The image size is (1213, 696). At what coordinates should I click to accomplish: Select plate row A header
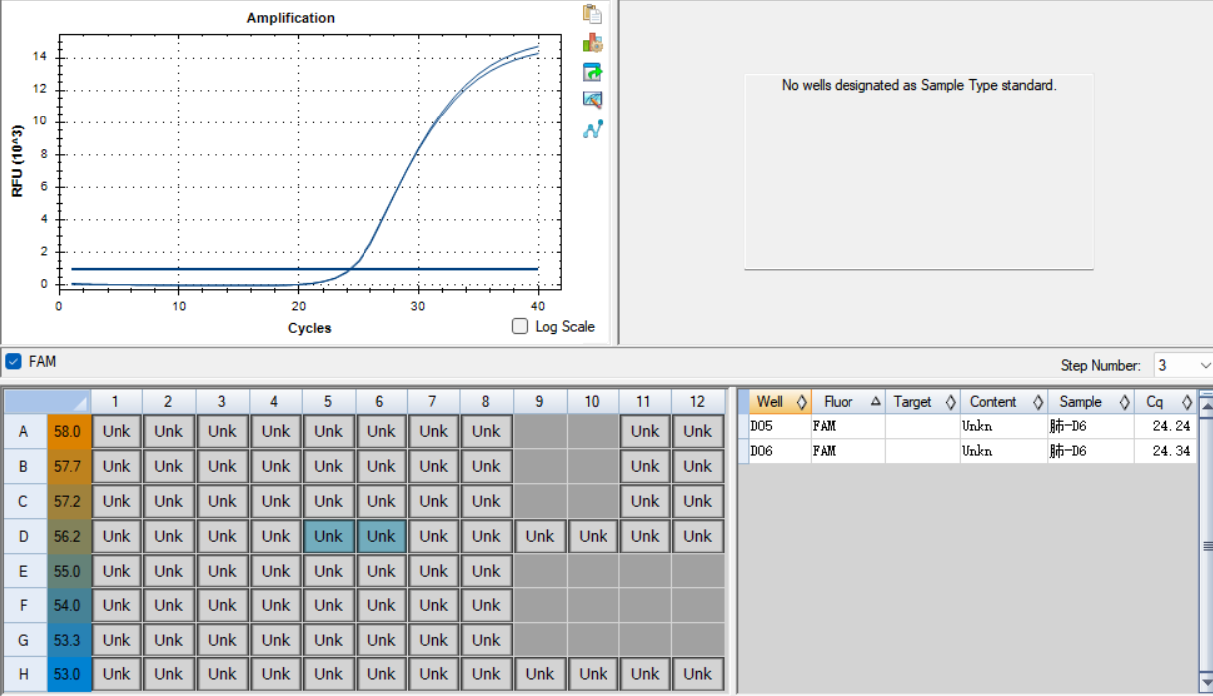coord(24,431)
